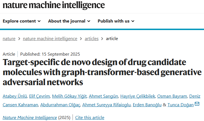Open author Abdurrahman Olğaç's details

(61, 105)
